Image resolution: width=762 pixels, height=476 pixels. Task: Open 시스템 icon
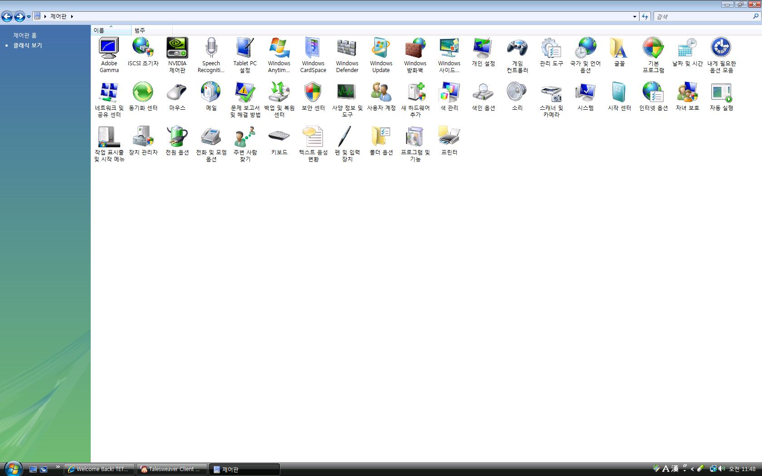tap(585, 92)
